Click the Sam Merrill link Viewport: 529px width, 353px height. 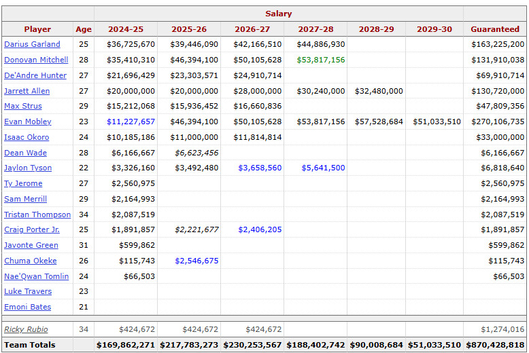[x=25, y=199]
